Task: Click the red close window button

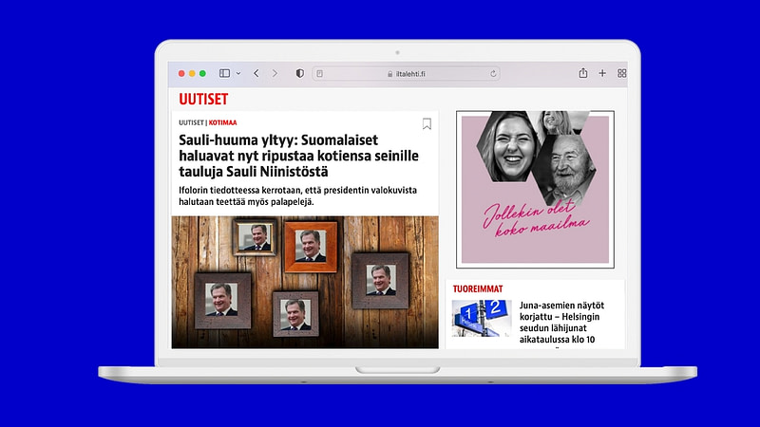Action: pos(181,74)
